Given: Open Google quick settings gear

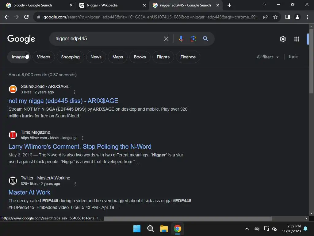Looking at the screenshot, I should click(x=282, y=39).
